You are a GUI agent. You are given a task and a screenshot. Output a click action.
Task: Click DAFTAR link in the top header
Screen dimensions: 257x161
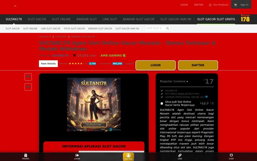coord(198,5)
